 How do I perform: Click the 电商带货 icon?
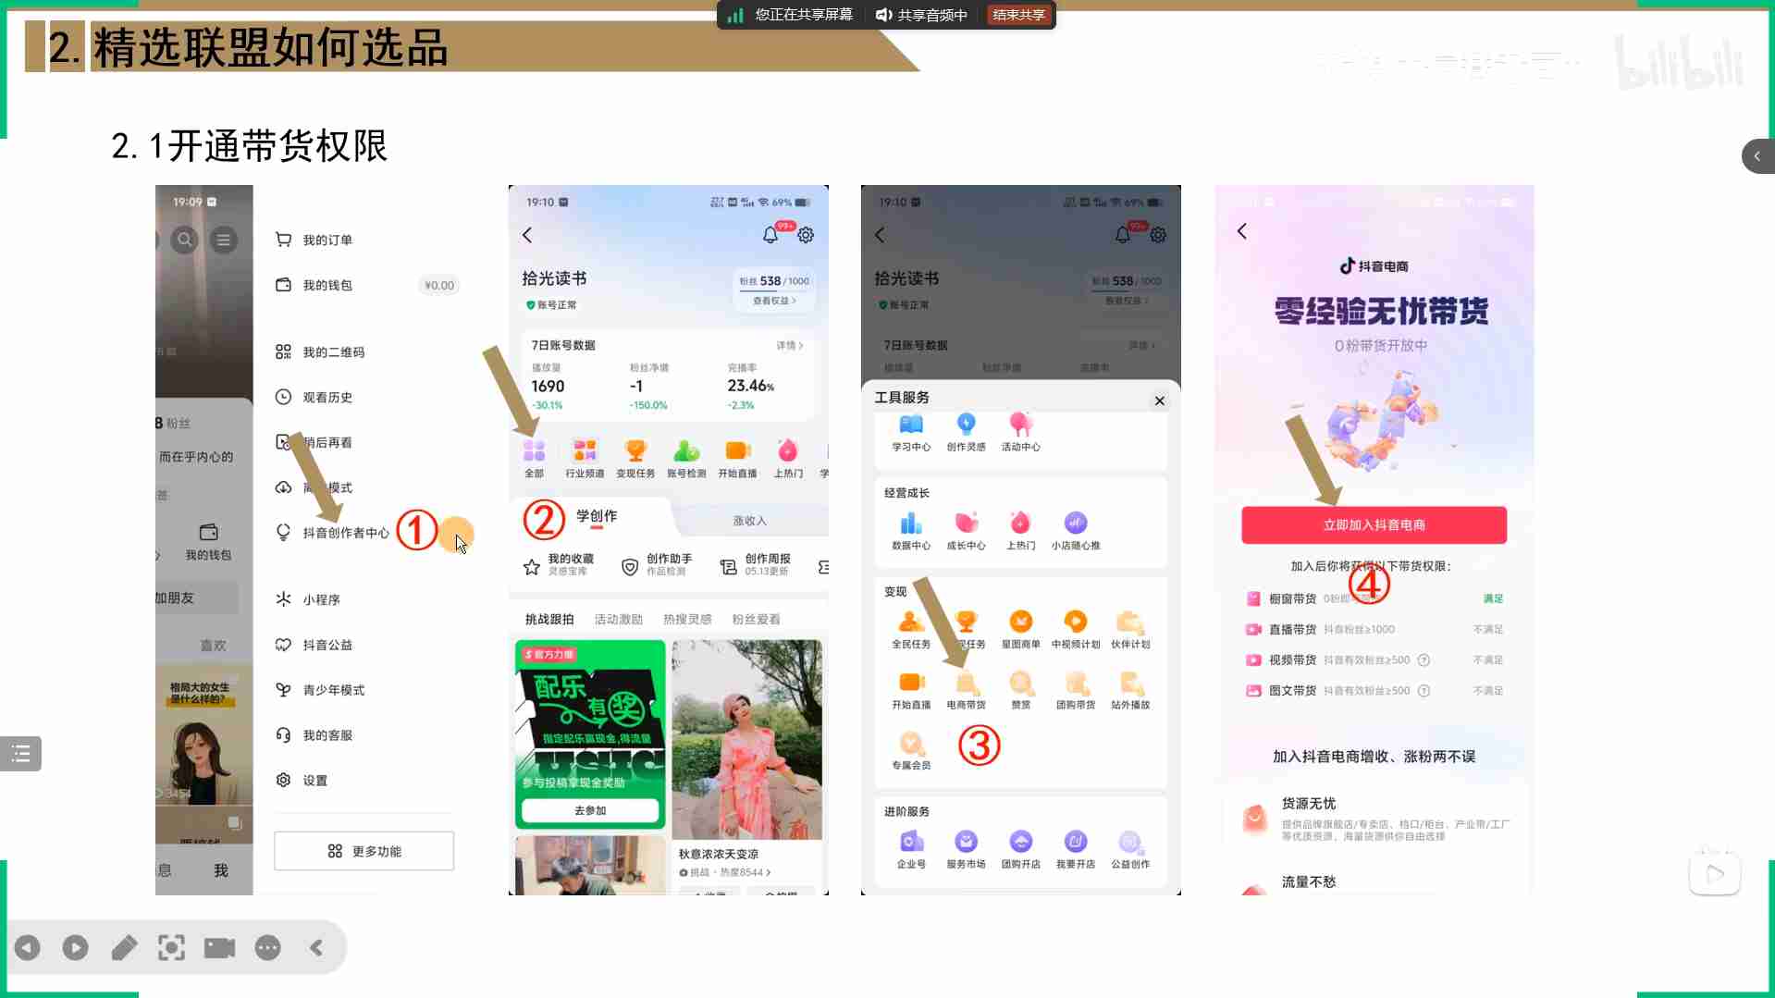966,690
